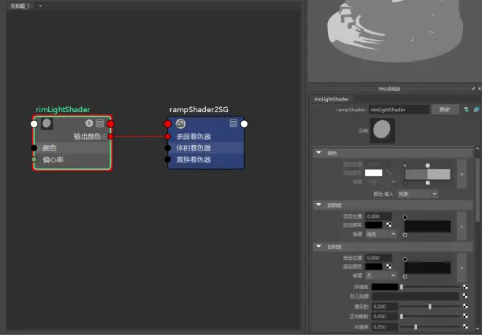Click red header input port of rampShader2SG

coord(167,124)
